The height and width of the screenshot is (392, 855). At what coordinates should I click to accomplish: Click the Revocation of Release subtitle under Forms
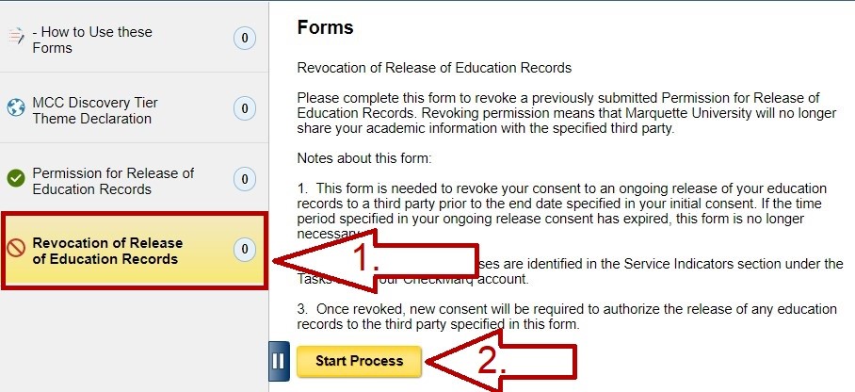tap(434, 68)
